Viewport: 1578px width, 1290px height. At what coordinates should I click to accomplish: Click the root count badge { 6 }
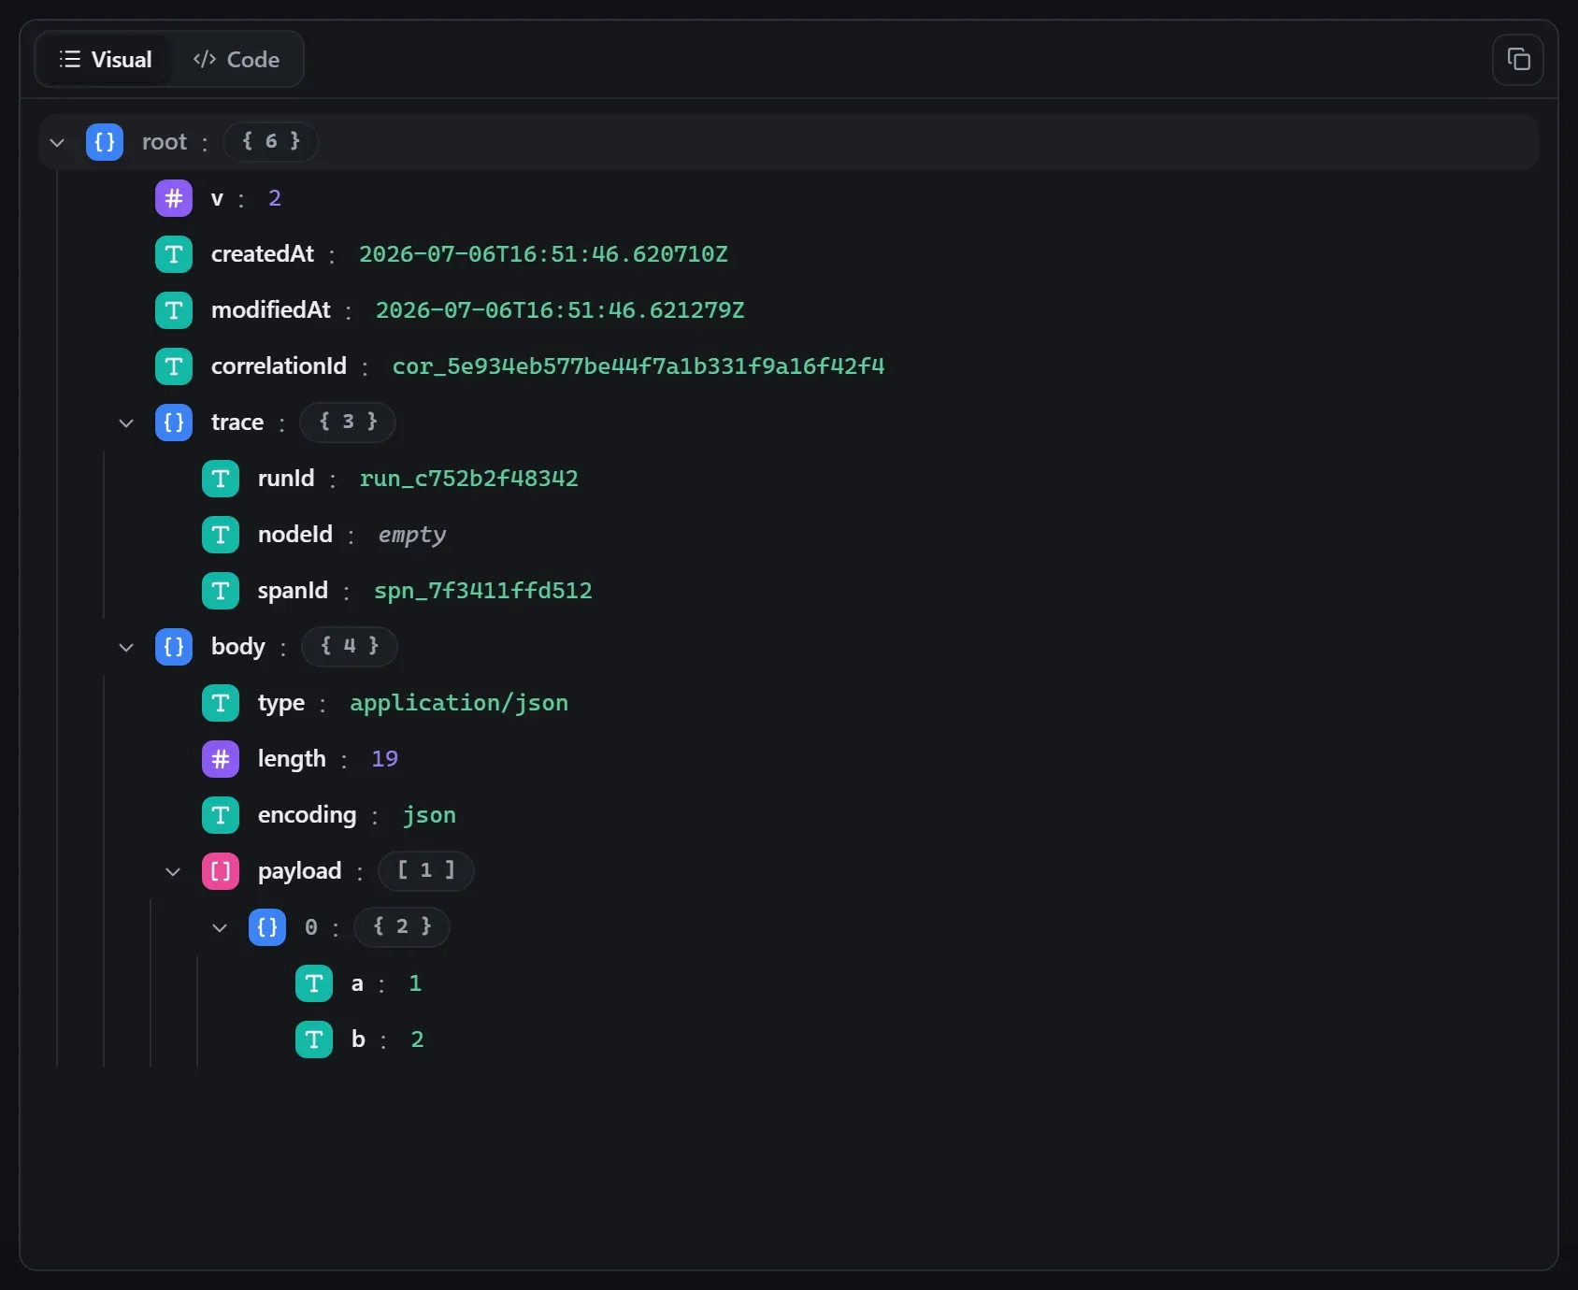click(x=271, y=141)
